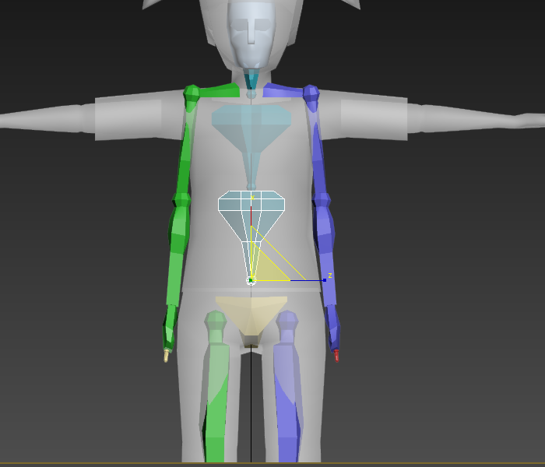Click the light blue chest bone
Viewport: 545px width, 467px height.
[251, 130]
